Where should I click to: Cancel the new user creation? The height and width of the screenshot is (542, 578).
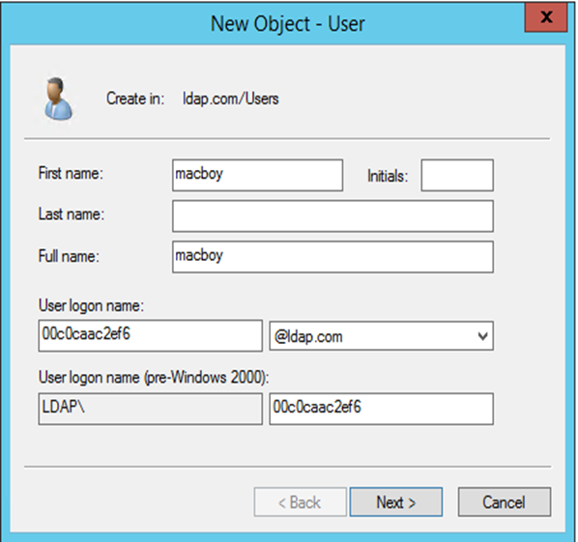(x=505, y=501)
